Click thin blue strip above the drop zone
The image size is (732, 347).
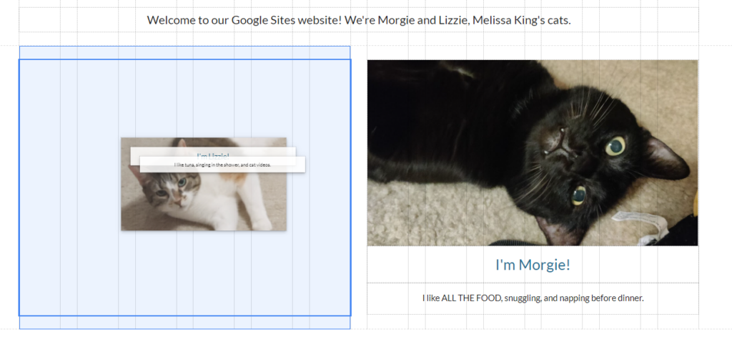click(184, 52)
